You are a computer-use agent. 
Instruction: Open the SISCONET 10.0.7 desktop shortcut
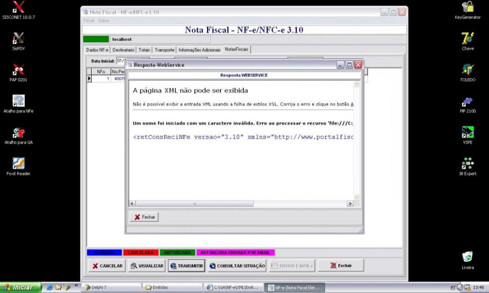18,10
